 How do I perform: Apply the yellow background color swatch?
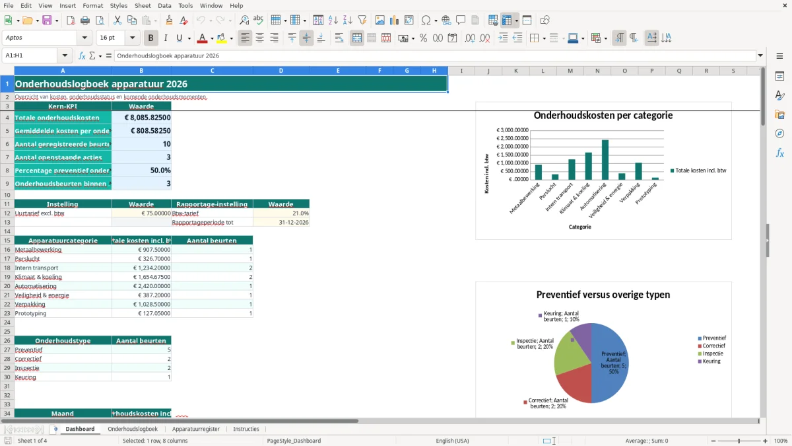pos(221,38)
